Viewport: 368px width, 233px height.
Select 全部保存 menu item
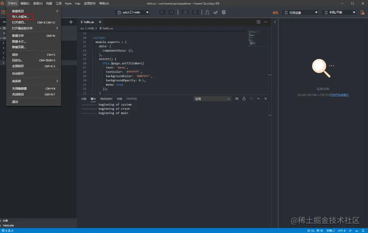pyautogui.click(x=34, y=66)
